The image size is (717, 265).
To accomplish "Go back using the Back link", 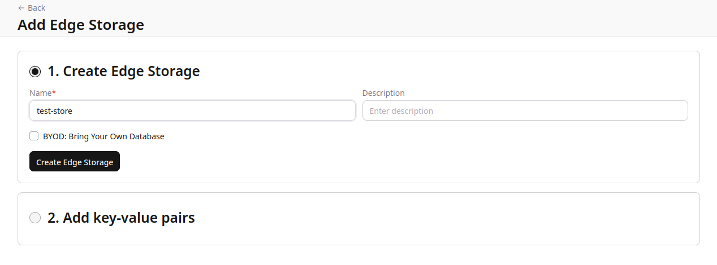I will point(36,8).
